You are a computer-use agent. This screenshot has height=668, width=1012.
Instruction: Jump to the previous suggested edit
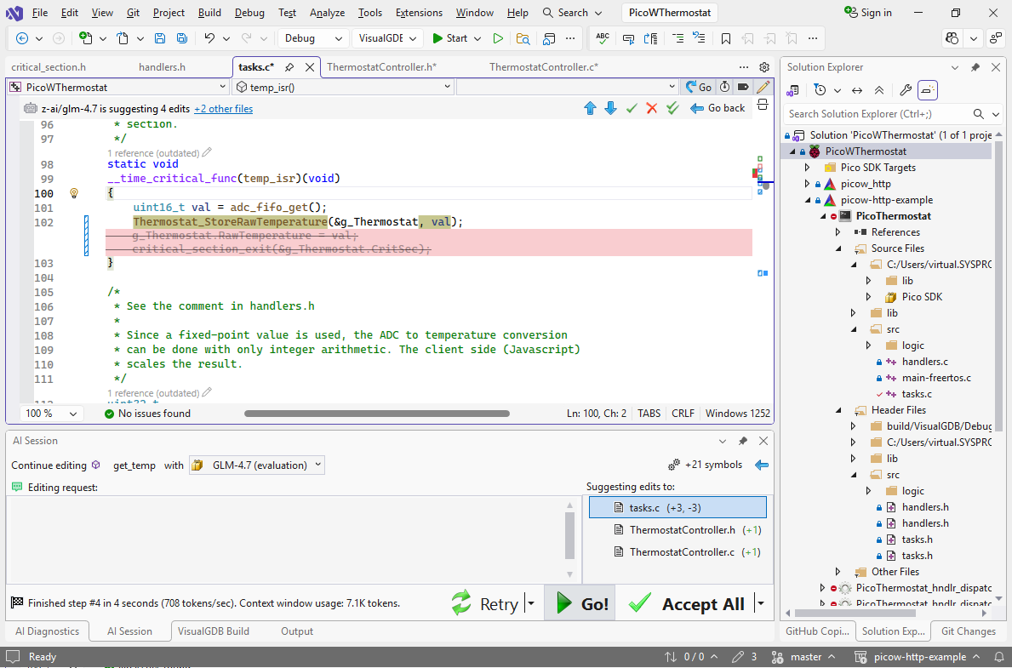(x=590, y=108)
